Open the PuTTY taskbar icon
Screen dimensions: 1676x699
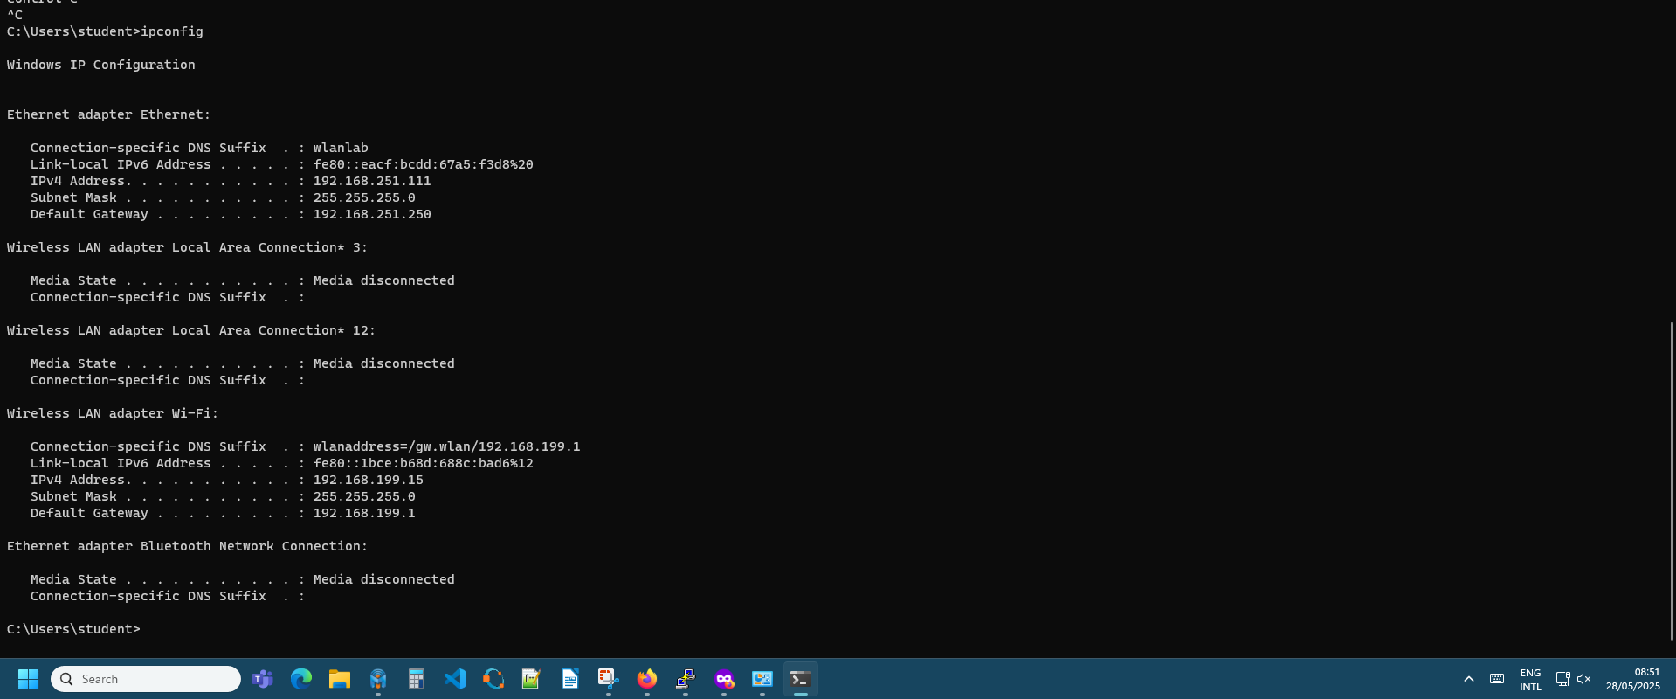(686, 679)
